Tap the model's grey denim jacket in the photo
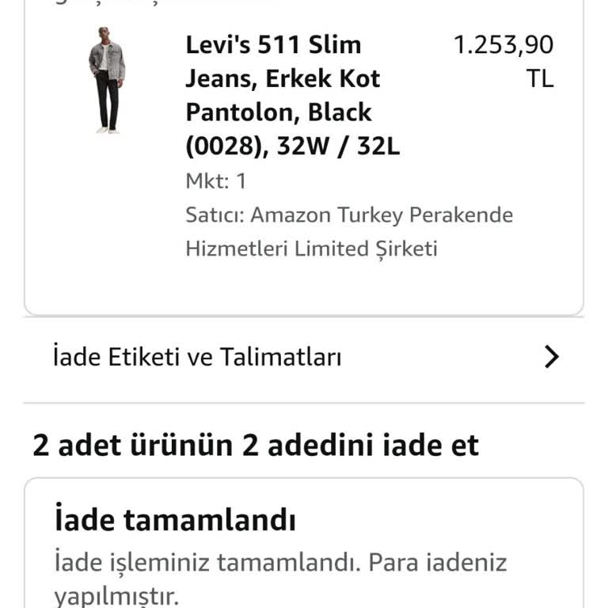The image size is (608, 608). pos(107,60)
